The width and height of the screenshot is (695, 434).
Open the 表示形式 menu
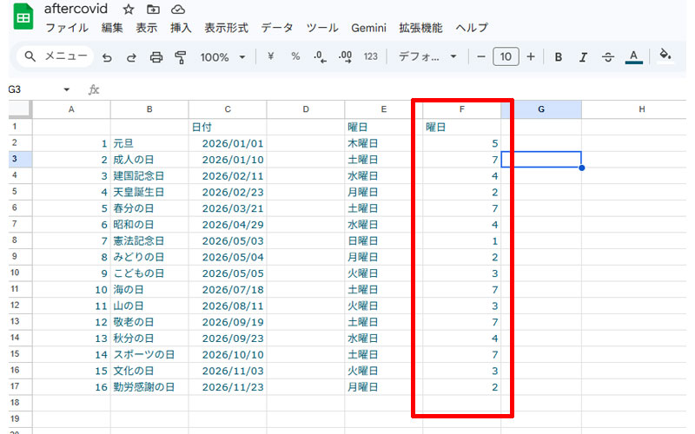point(226,28)
